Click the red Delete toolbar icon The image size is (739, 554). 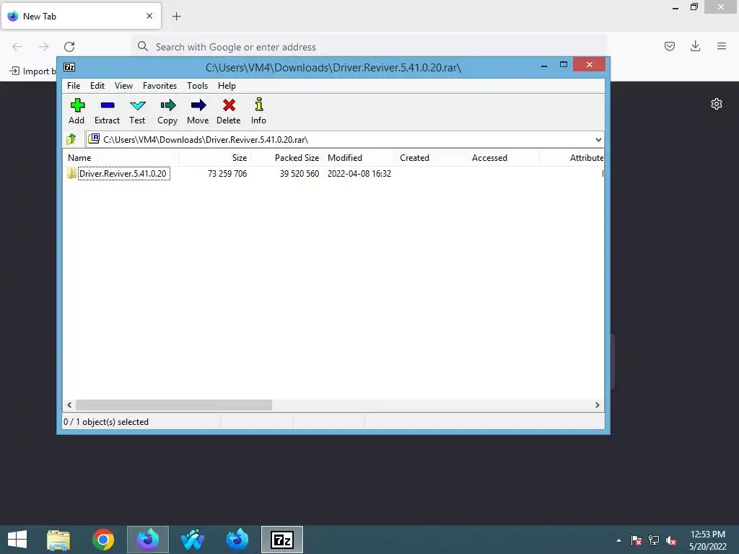(x=229, y=112)
